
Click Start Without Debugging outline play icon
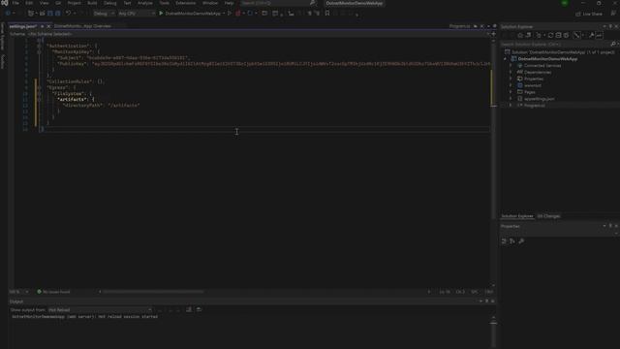[x=230, y=14]
